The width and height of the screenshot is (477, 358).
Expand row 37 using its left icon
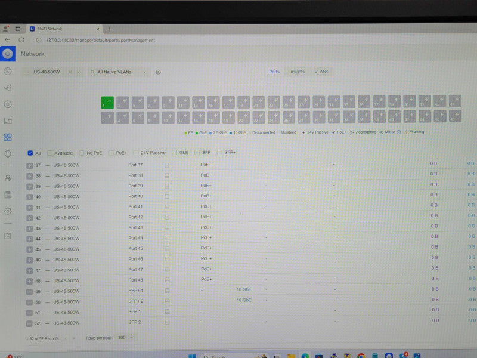[x=29, y=166]
